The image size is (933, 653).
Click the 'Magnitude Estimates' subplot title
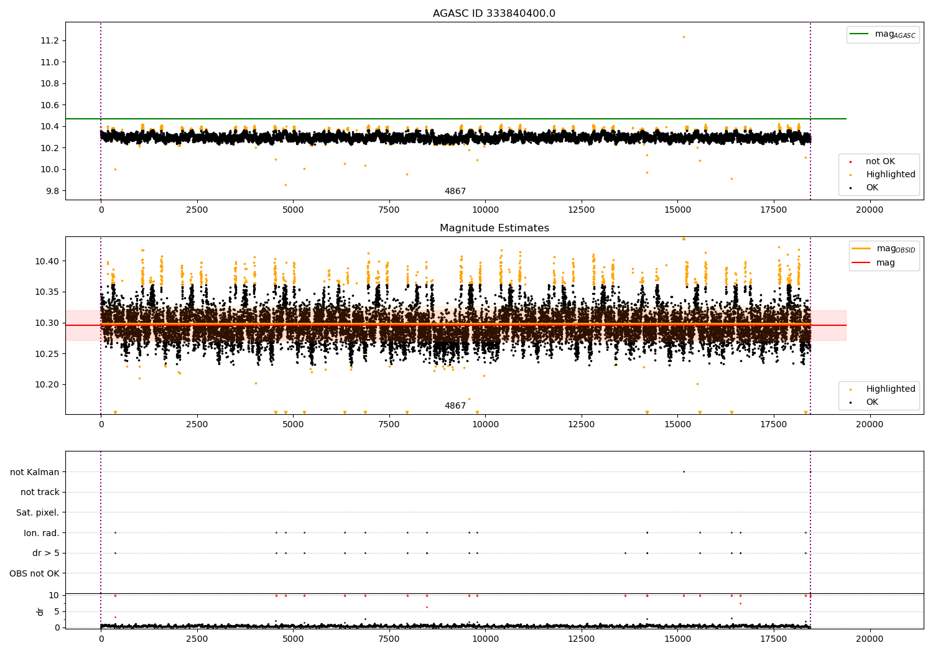click(494, 228)
